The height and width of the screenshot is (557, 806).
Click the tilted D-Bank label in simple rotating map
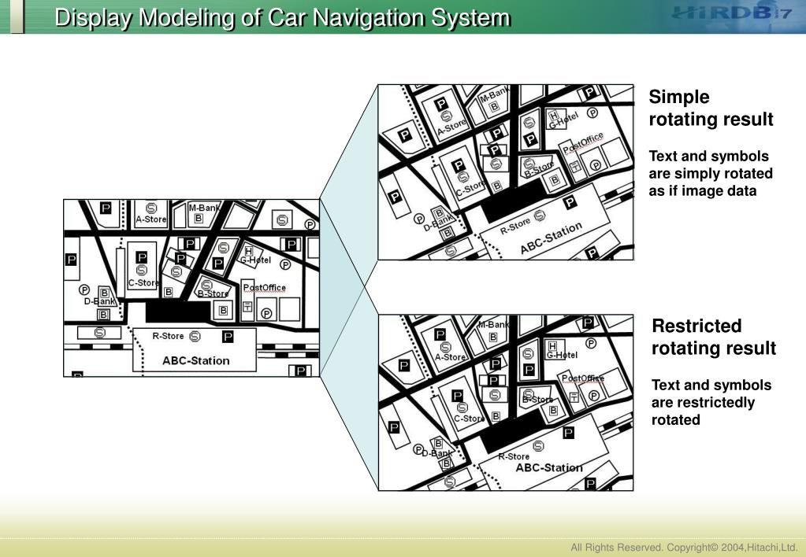tap(439, 223)
